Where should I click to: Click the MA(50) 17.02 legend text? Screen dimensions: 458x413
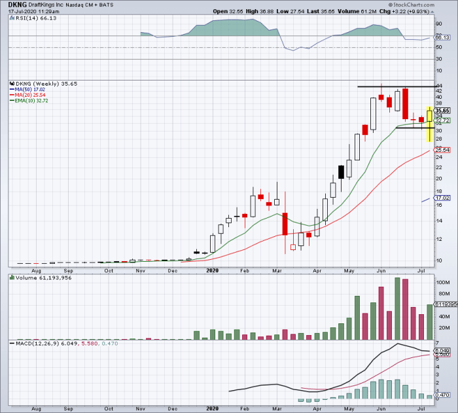click(x=30, y=90)
